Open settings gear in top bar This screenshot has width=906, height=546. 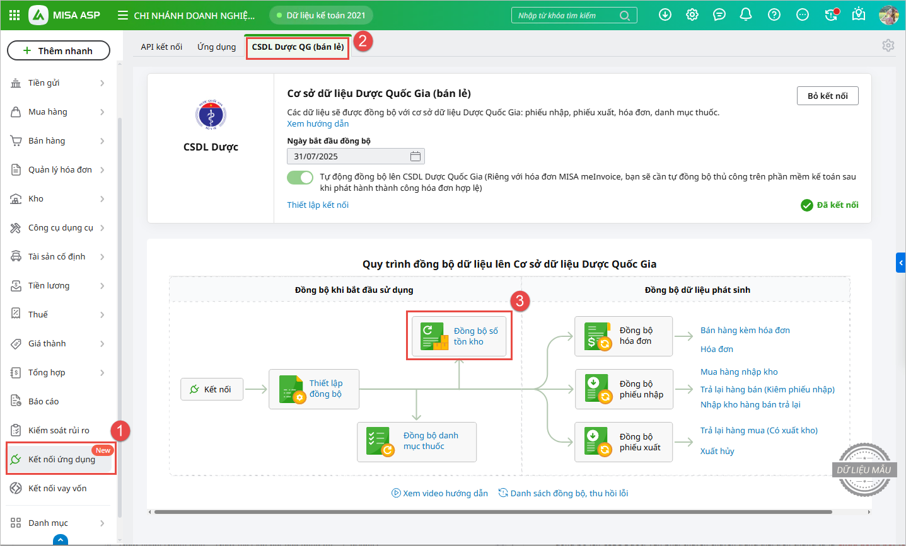tap(692, 14)
